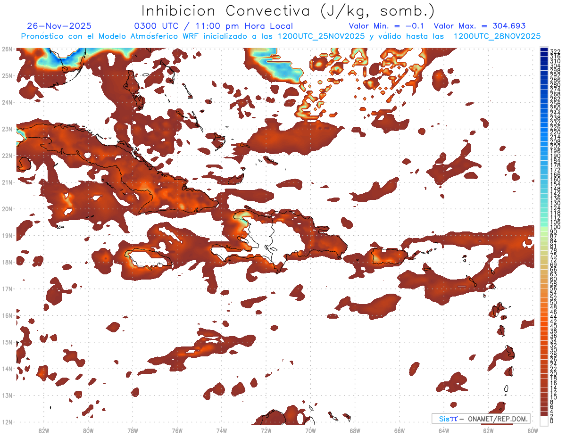Select the date label '26-Nov-2025'

(59, 26)
